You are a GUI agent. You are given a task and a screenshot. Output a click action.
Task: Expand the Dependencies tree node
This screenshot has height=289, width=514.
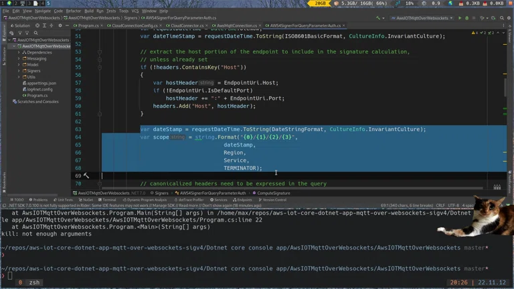pos(19,52)
